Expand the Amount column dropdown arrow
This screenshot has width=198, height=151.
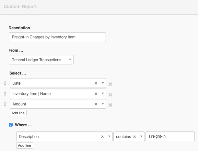click(x=102, y=104)
